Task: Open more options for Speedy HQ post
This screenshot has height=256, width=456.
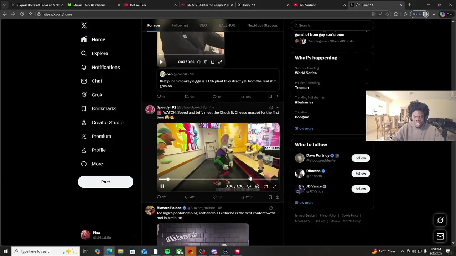Action: point(278,107)
